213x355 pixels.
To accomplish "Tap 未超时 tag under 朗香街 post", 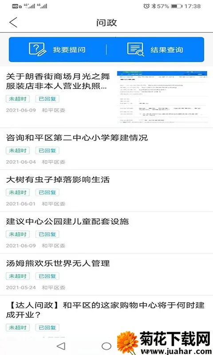I will (18, 99).
